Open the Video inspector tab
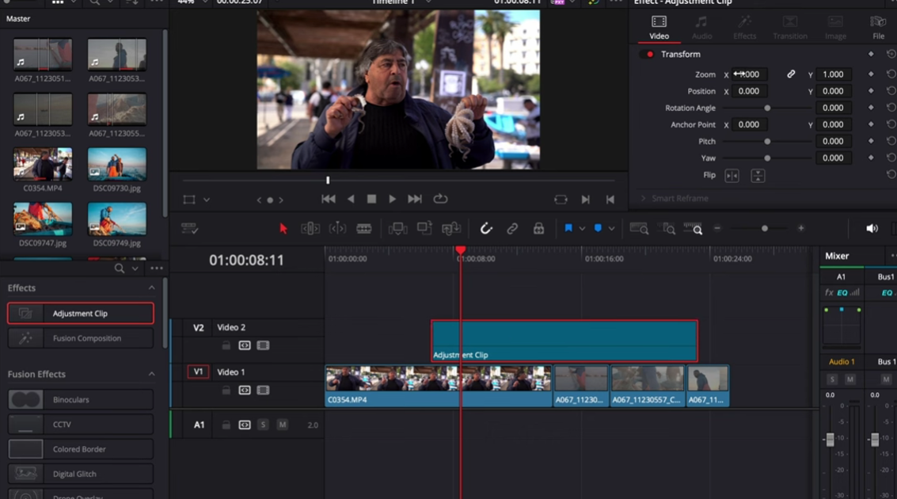This screenshot has width=897, height=499. point(659,28)
